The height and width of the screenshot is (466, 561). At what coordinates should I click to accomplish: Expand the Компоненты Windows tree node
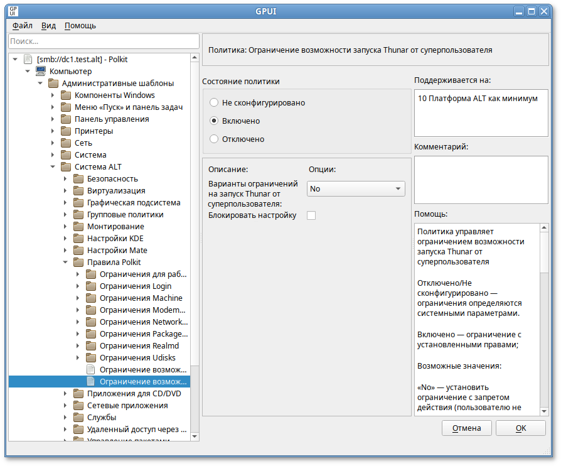coord(53,95)
